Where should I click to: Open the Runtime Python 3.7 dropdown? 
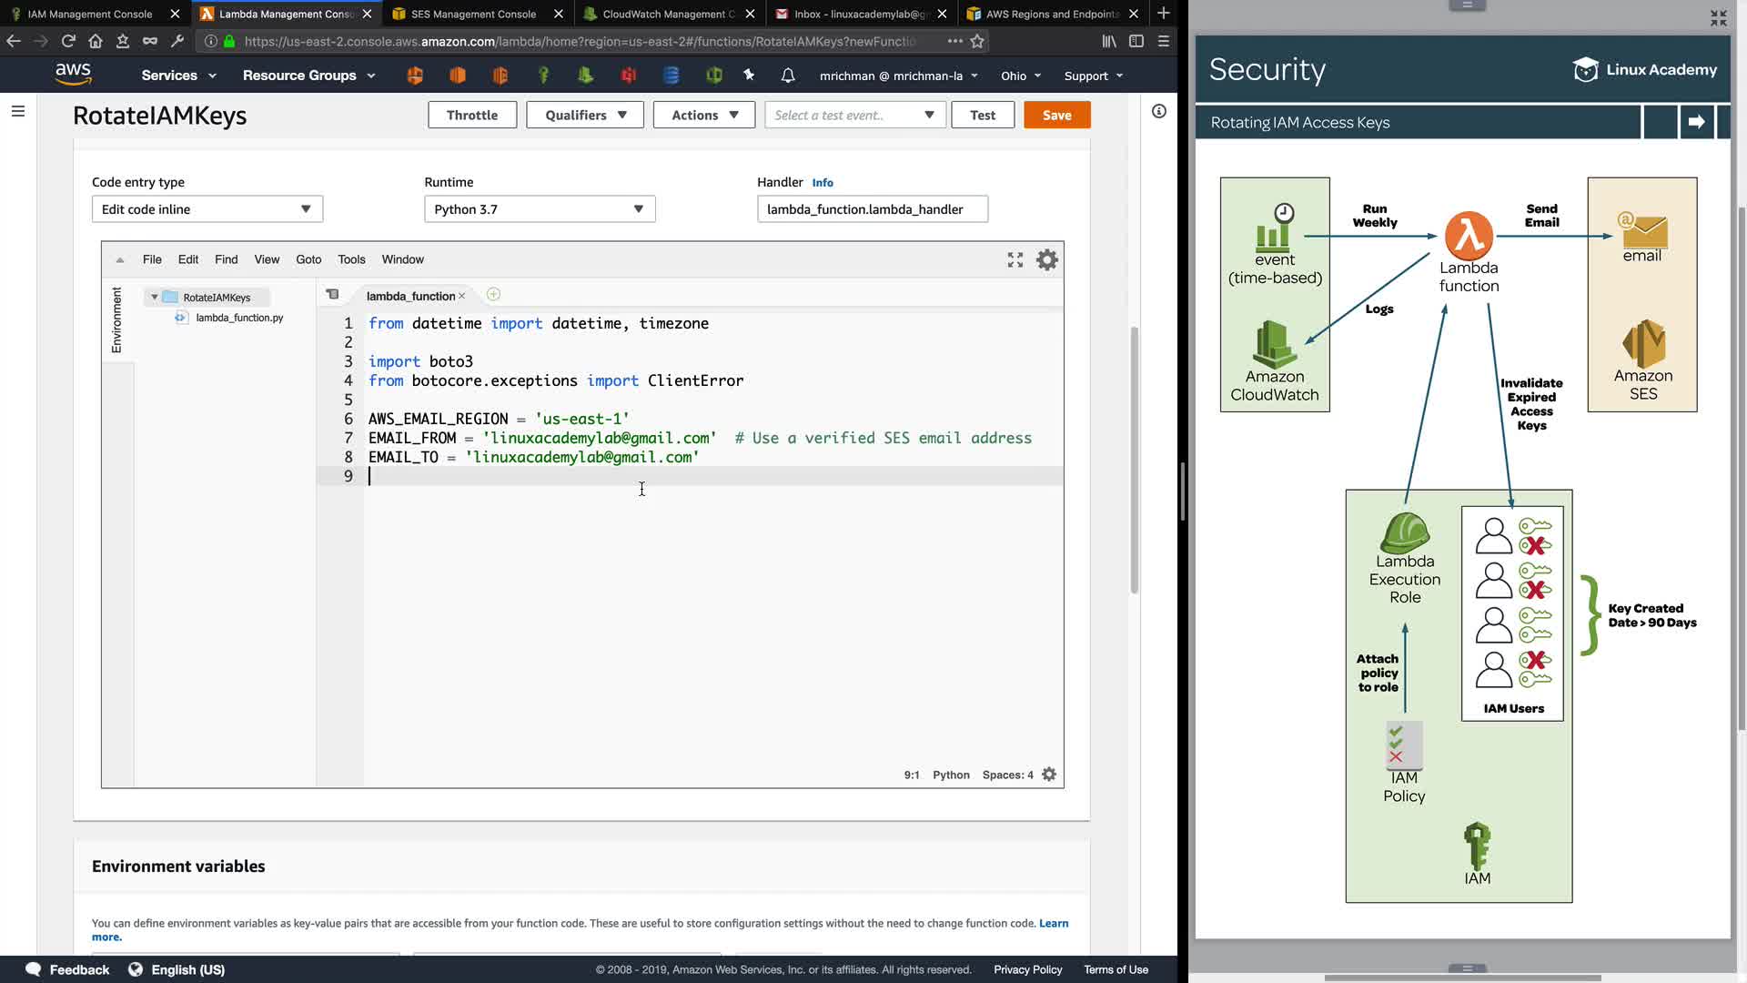tap(539, 209)
